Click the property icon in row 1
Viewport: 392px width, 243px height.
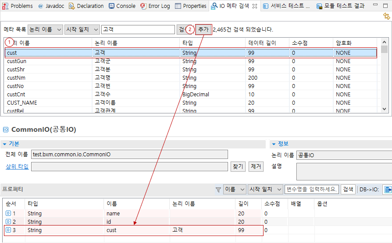tap(8, 214)
